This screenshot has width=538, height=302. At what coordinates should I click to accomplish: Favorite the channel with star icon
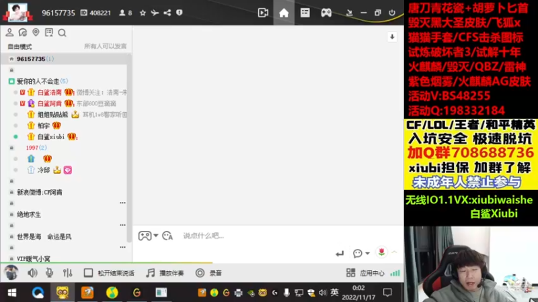point(143,13)
